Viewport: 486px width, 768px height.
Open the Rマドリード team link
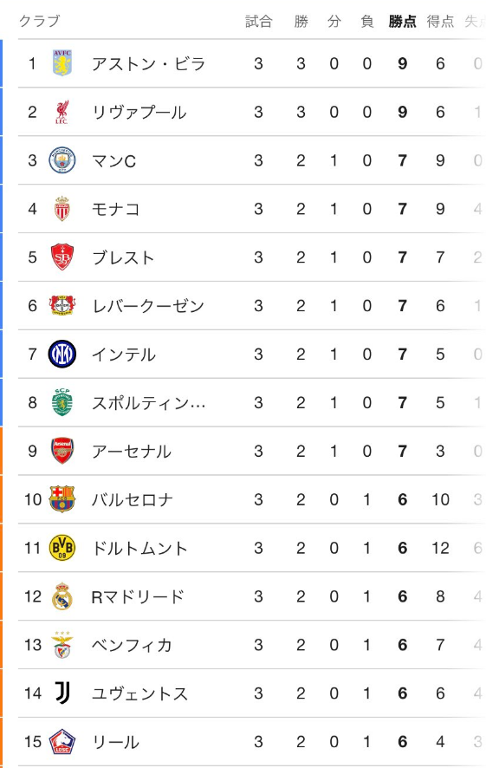click(x=138, y=596)
